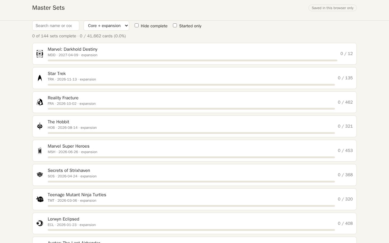Click the 0 / 368 card count

click(345, 175)
